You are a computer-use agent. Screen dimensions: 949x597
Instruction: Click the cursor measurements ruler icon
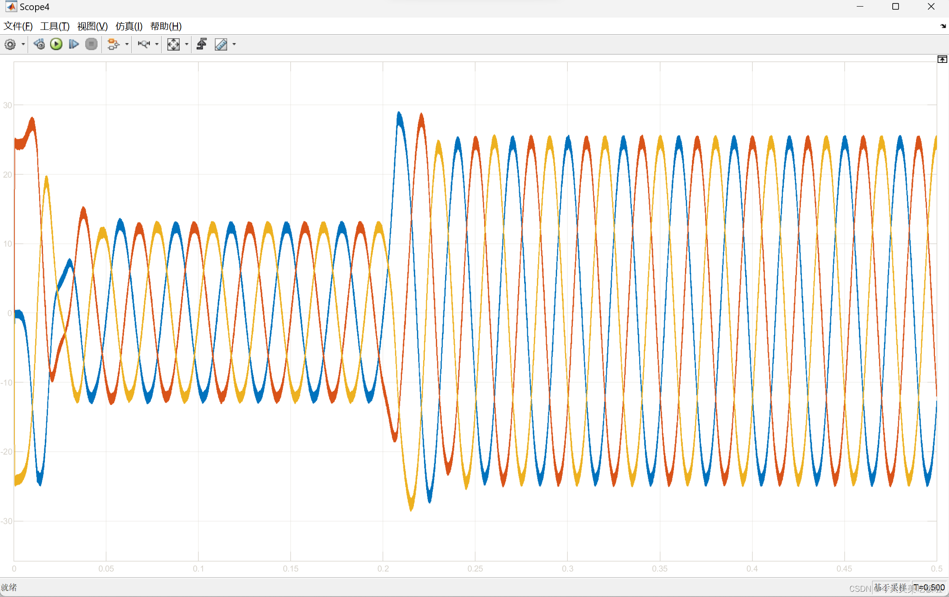(221, 44)
